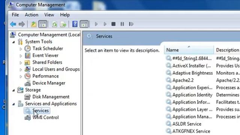Click the Device Manager tree icon
Screen dimensions: 240x135
[27, 83]
